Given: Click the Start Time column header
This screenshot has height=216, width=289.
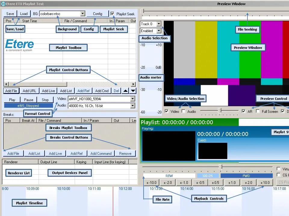Looking at the screenshot, I should coord(30,21).
